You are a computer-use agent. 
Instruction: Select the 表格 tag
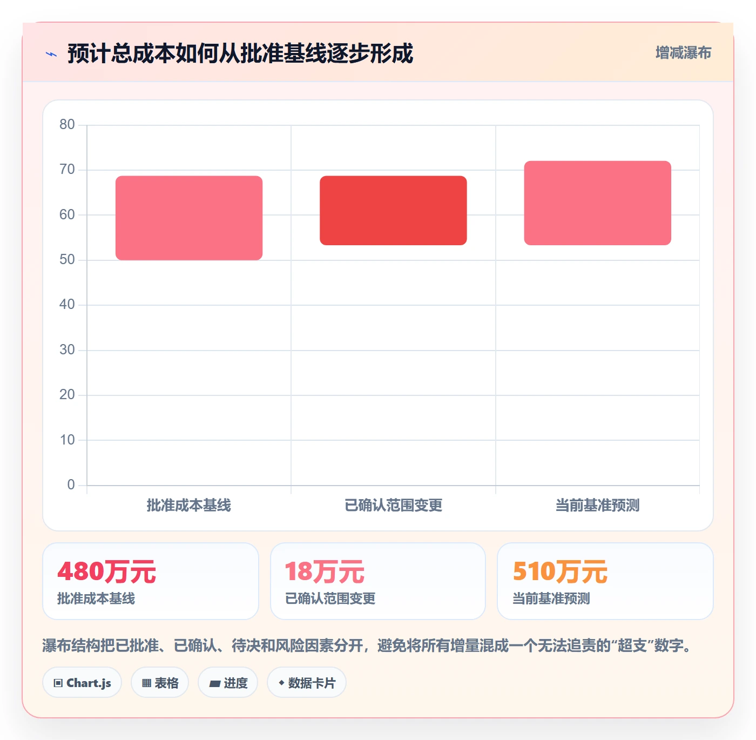click(160, 683)
